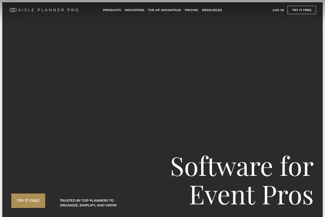Click the gold Try It Free button
325x217 pixels.
28,201
